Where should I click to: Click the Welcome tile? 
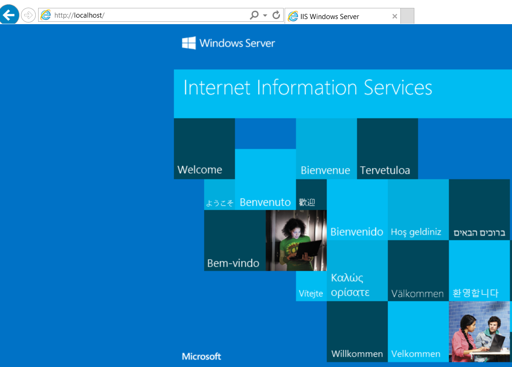205,149
